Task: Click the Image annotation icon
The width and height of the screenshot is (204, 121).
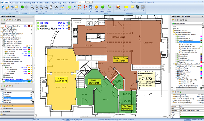Action: tap(143, 8)
